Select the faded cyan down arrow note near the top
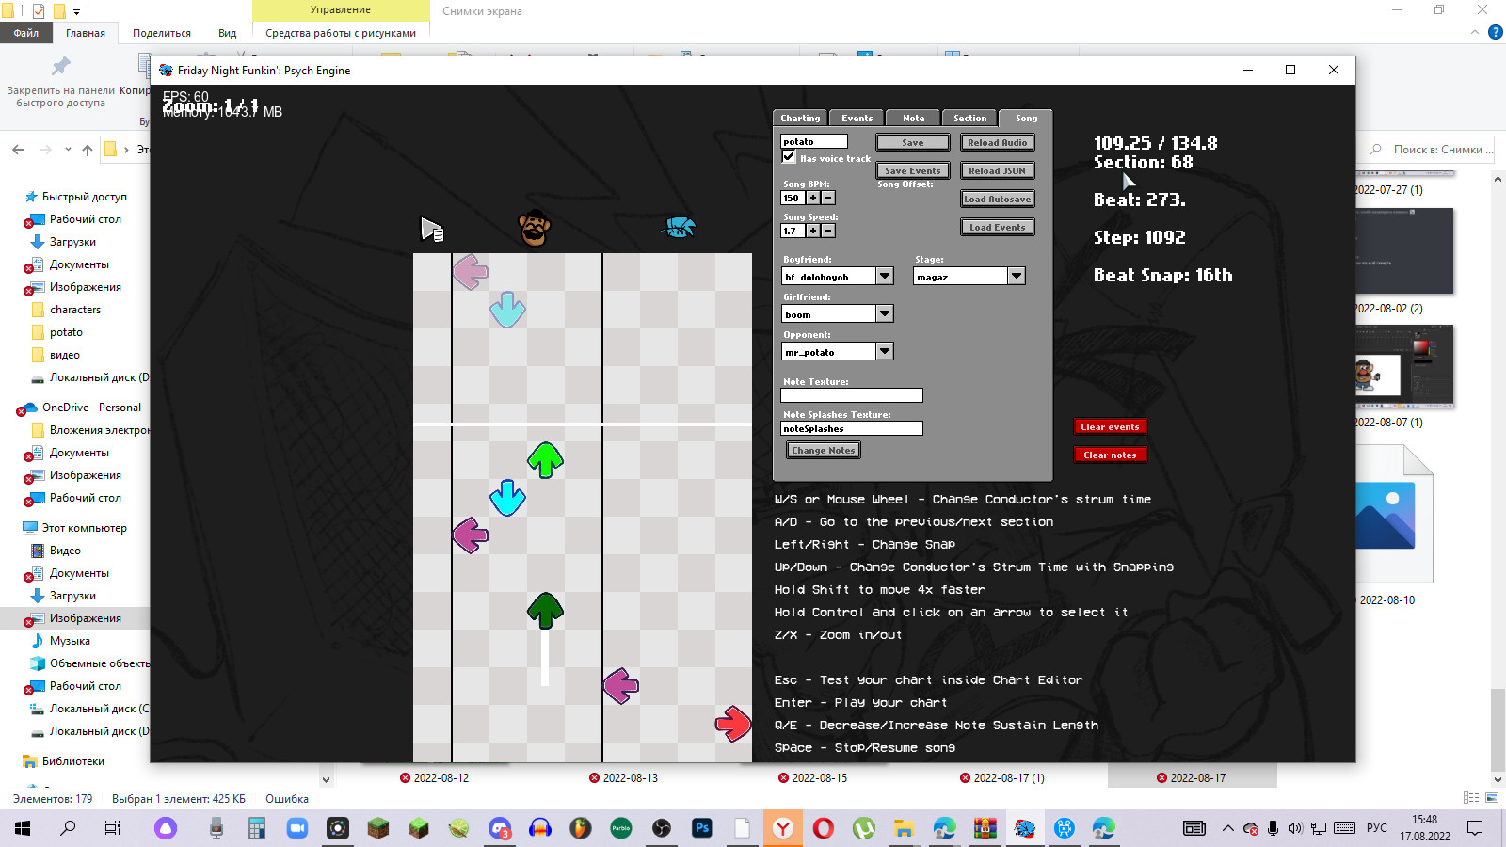This screenshot has height=847, width=1506. [x=507, y=310]
